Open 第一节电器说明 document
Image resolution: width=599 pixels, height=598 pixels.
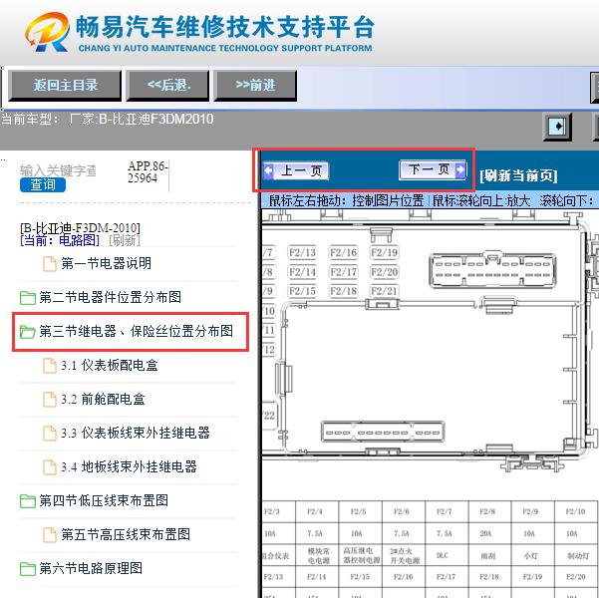point(107,263)
